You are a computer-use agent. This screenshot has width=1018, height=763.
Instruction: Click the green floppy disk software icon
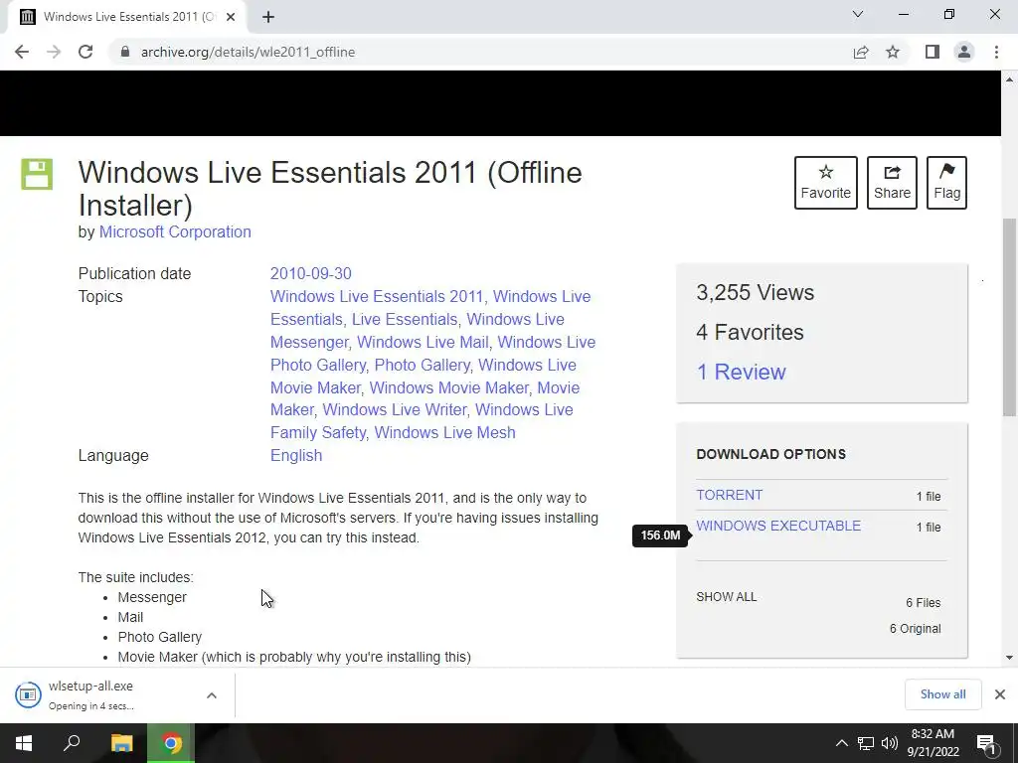pyautogui.click(x=37, y=174)
